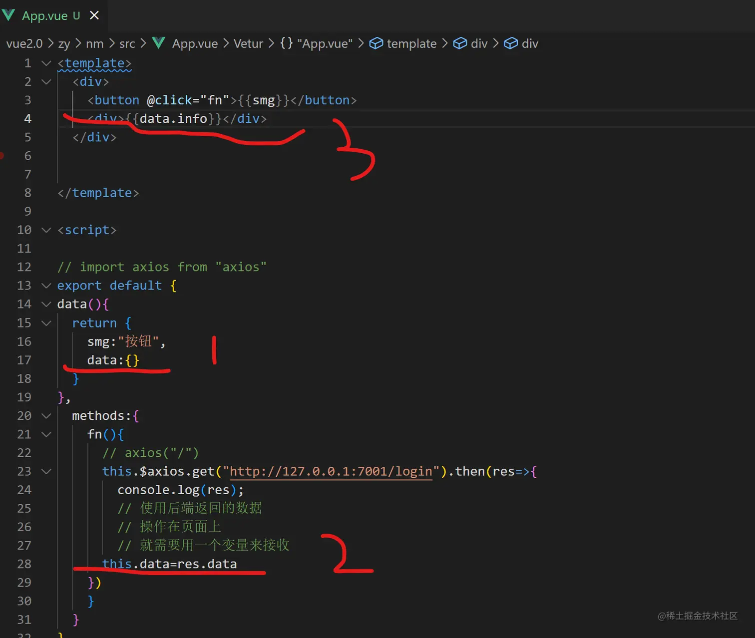Screen dimensions: 755x638
Task: Click line number 12 in the gutter
Action: point(24,267)
